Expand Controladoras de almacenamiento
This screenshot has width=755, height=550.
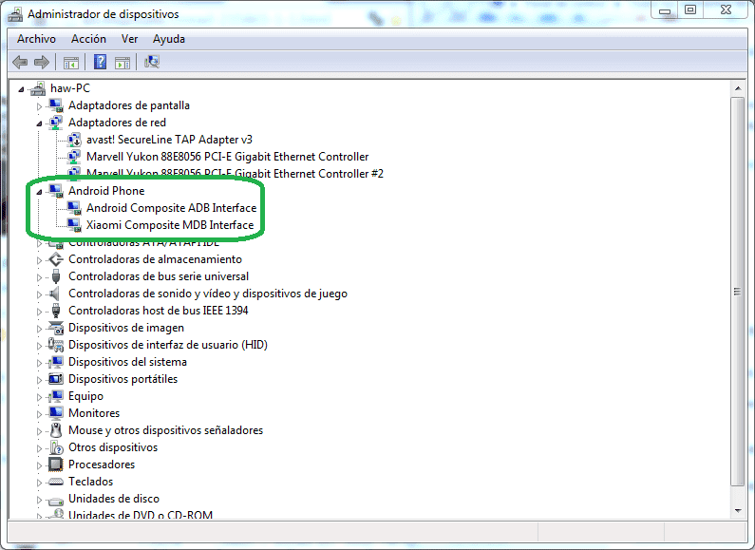click(x=39, y=260)
